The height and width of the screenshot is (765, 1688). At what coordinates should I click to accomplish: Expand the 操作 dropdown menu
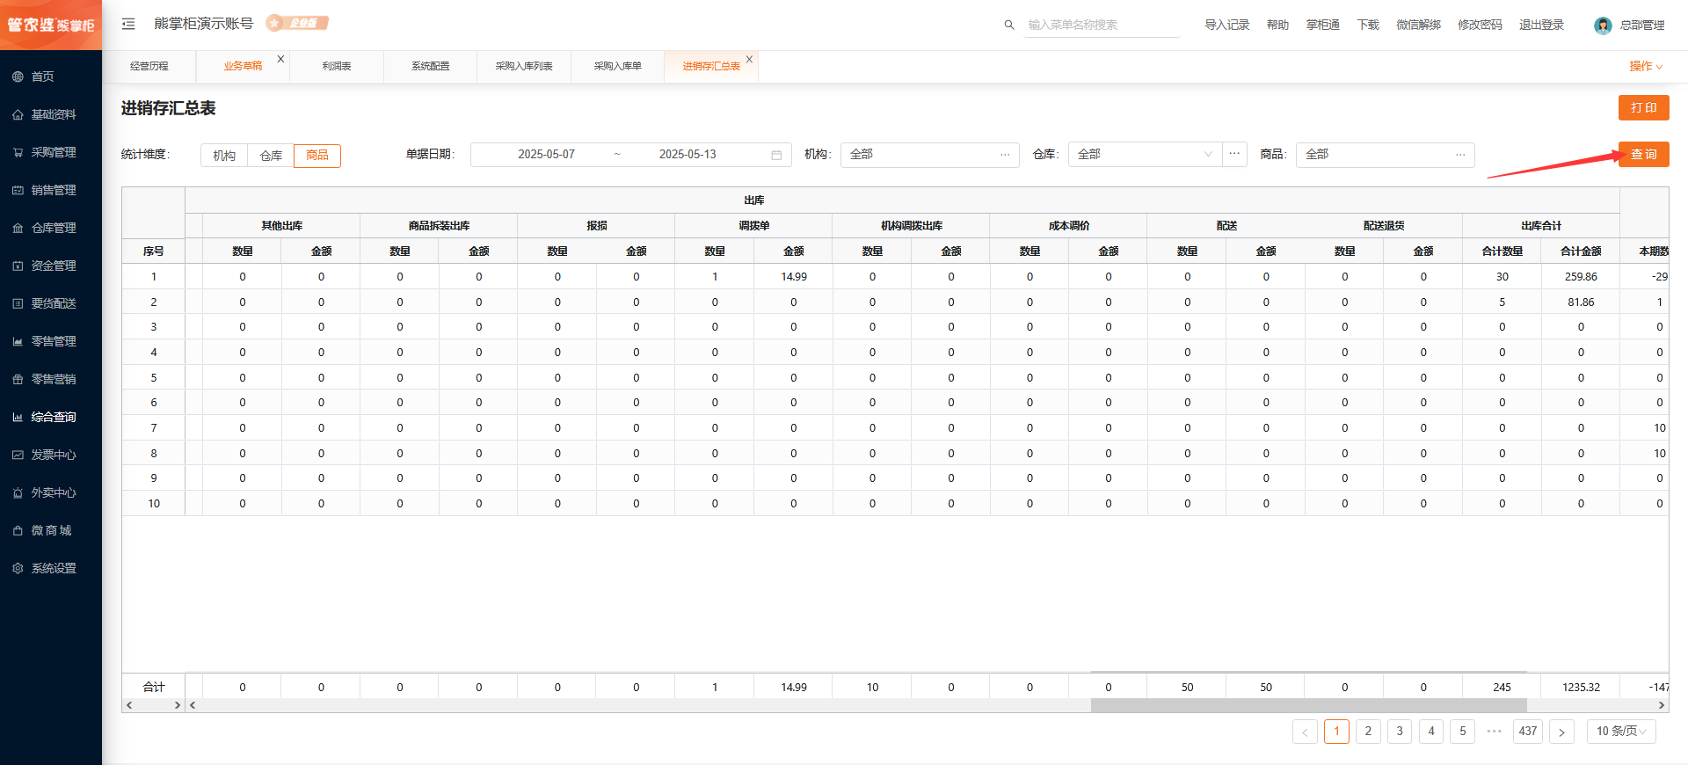point(1646,66)
